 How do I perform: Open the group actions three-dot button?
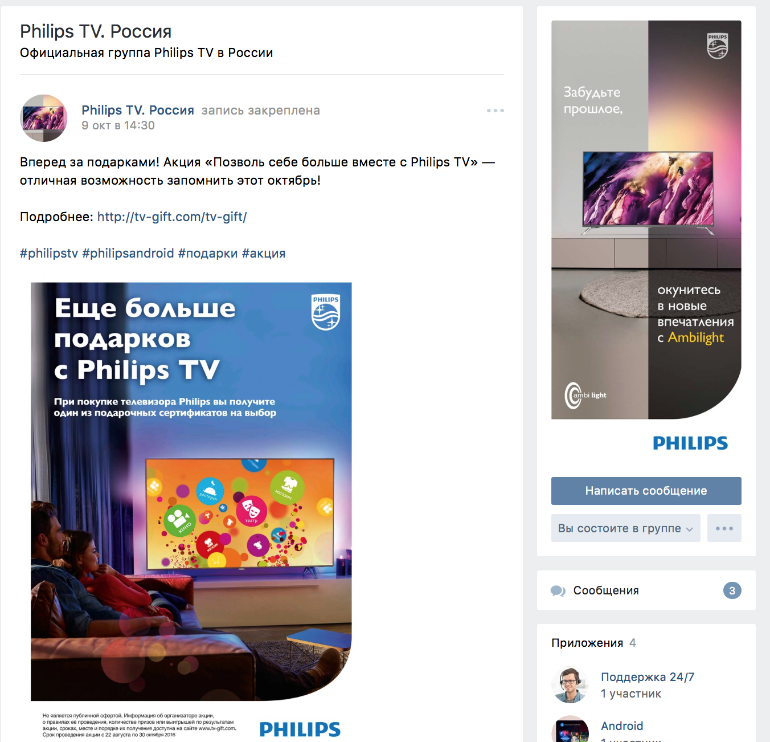[724, 528]
